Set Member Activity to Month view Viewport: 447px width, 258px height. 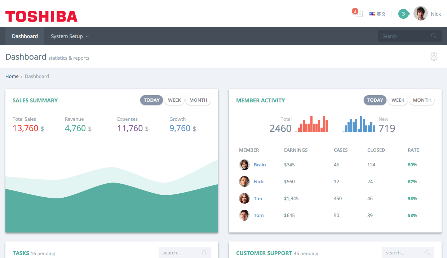coord(422,100)
